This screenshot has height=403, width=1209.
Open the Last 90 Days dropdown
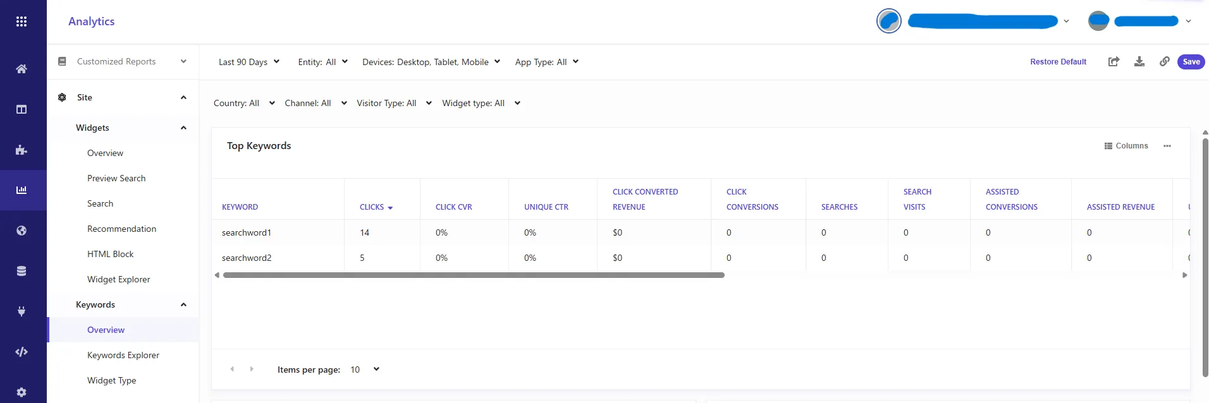pyautogui.click(x=249, y=62)
